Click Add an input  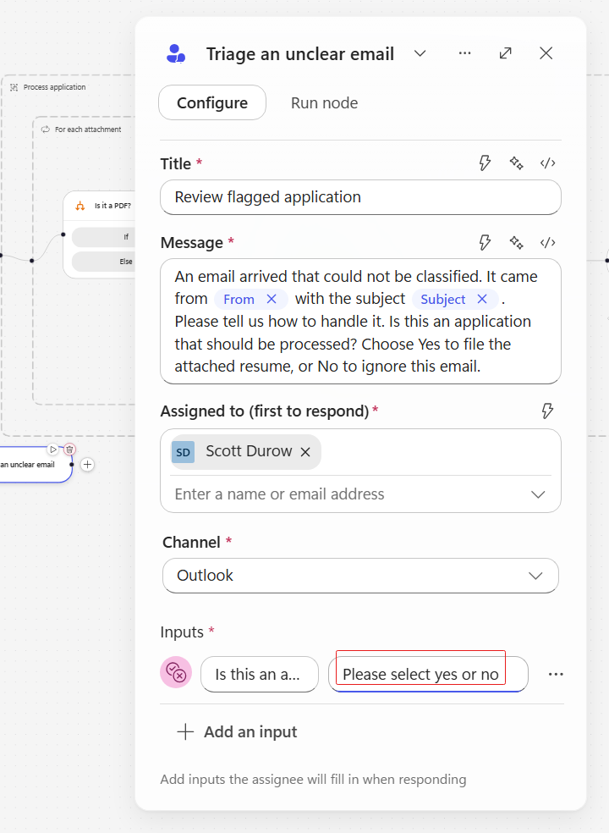pos(238,731)
